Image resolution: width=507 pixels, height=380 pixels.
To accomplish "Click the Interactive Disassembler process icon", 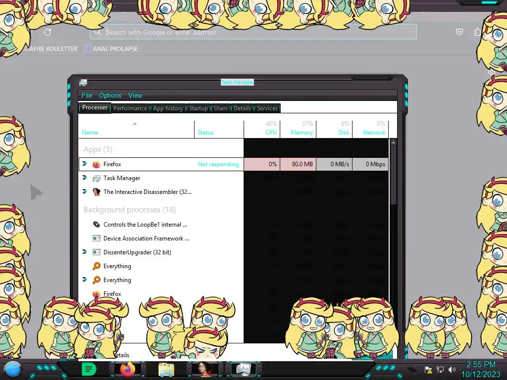I will [96, 192].
